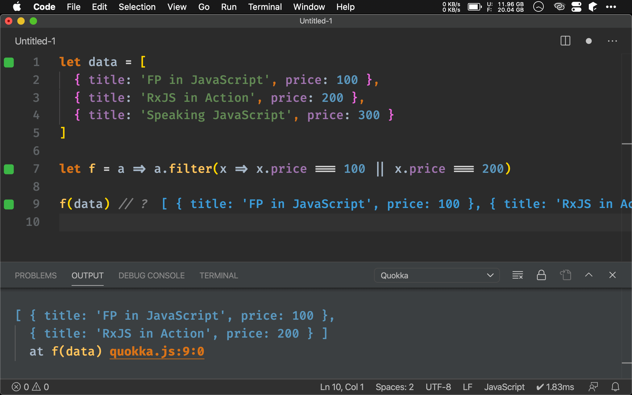Select the JavaScript language mode
632x395 pixels.
504,387
